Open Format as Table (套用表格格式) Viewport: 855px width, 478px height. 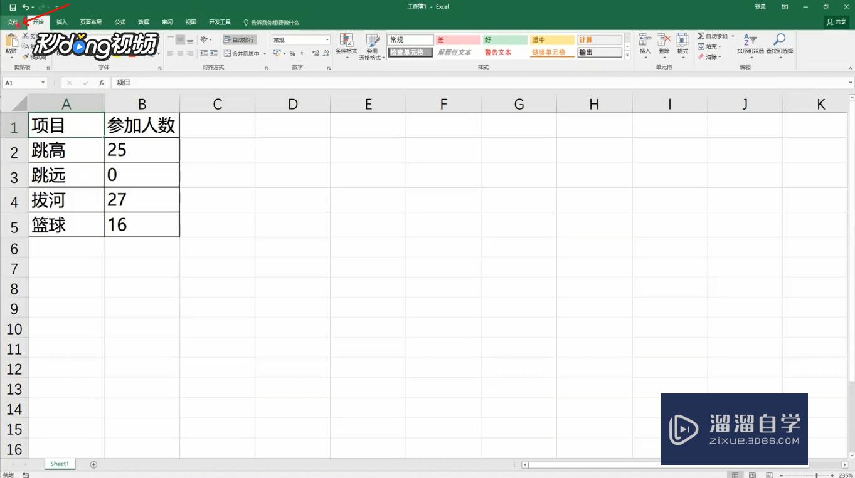point(372,46)
